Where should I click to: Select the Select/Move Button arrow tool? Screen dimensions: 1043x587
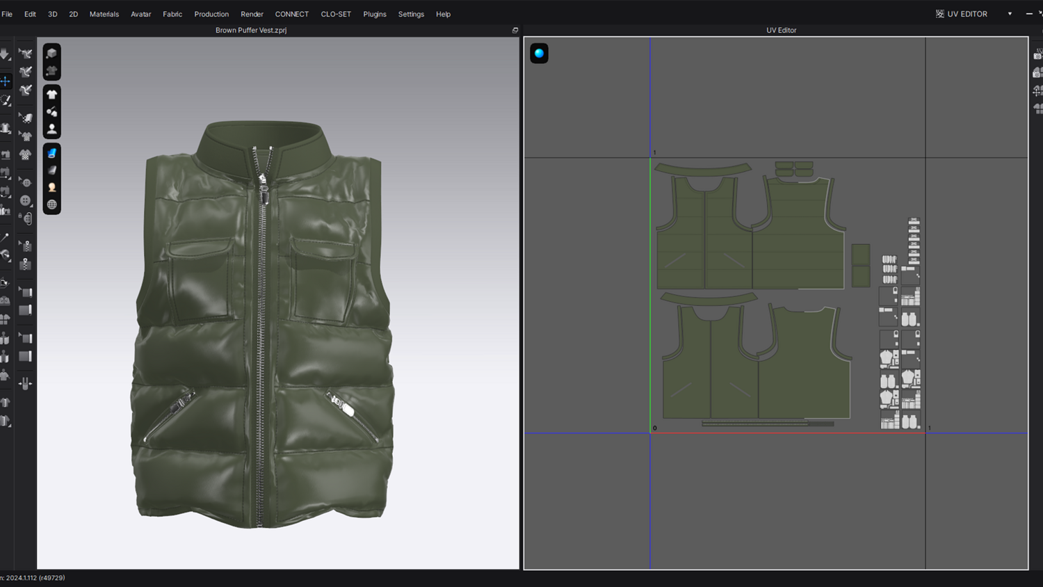pos(26,183)
